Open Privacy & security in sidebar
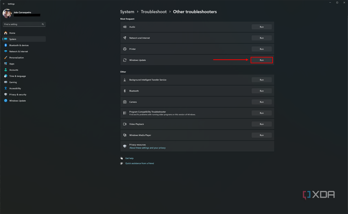 (24, 94)
